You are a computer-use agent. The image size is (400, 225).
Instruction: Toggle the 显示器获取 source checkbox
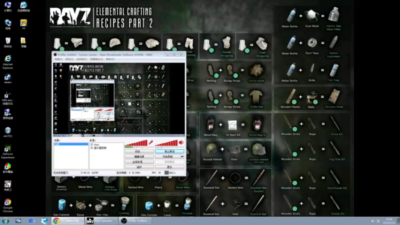coord(92,148)
